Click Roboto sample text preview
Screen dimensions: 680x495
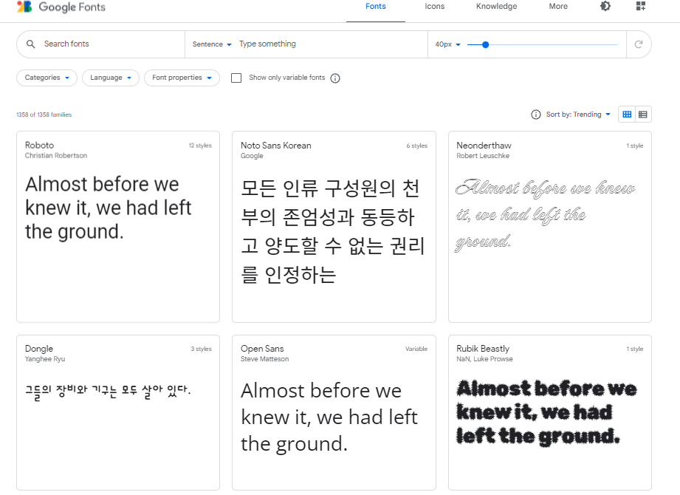pyautogui.click(x=109, y=208)
